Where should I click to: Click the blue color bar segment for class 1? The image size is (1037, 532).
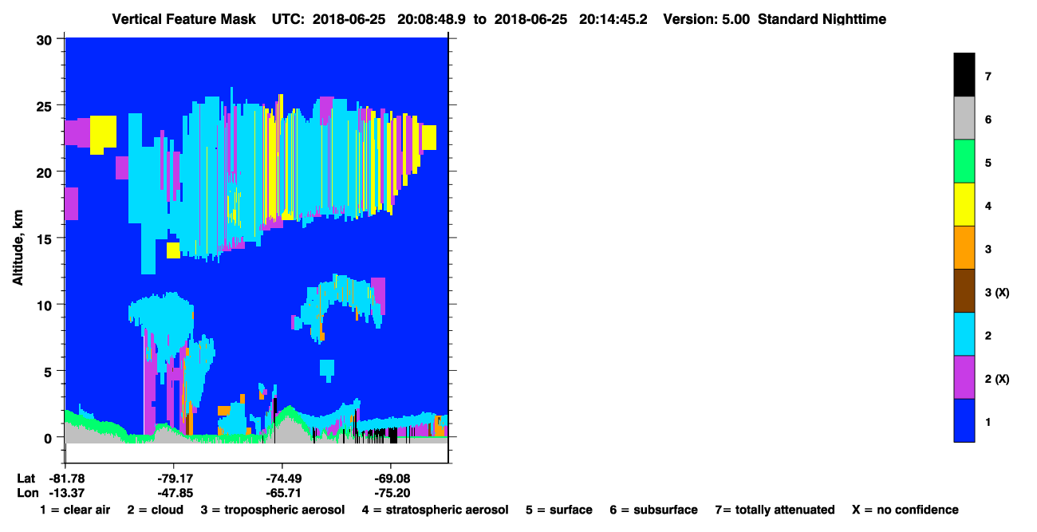[964, 420]
